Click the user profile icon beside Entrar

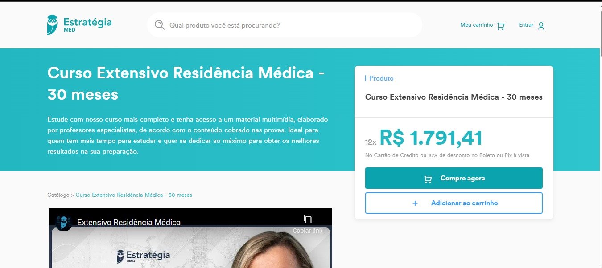[x=541, y=26]
